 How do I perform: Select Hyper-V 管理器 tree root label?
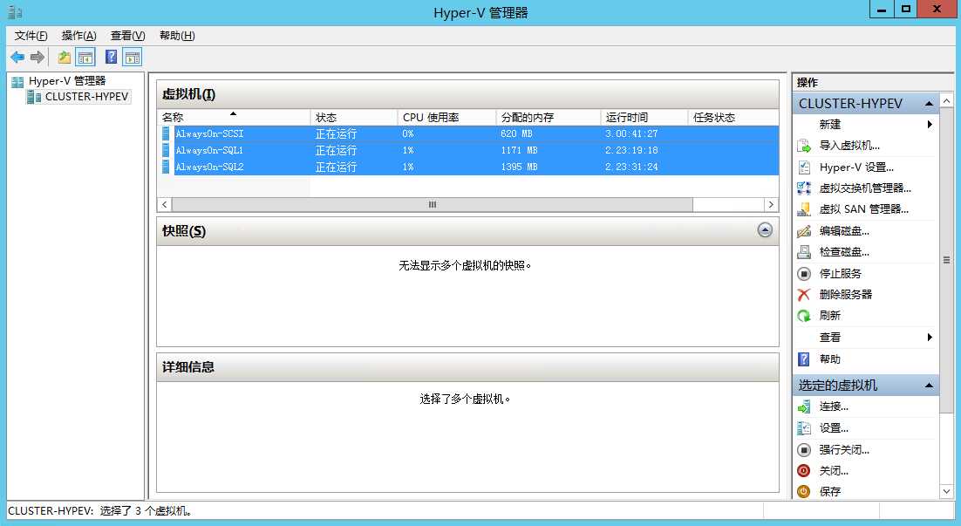pyautogui.click(x=67, y=81)
